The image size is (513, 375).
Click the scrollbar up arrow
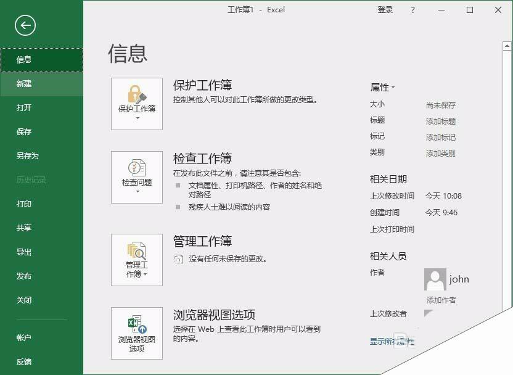[507, 46]
